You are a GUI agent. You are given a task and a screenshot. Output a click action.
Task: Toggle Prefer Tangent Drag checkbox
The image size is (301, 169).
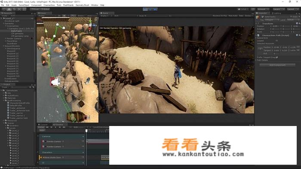[276, 57]
